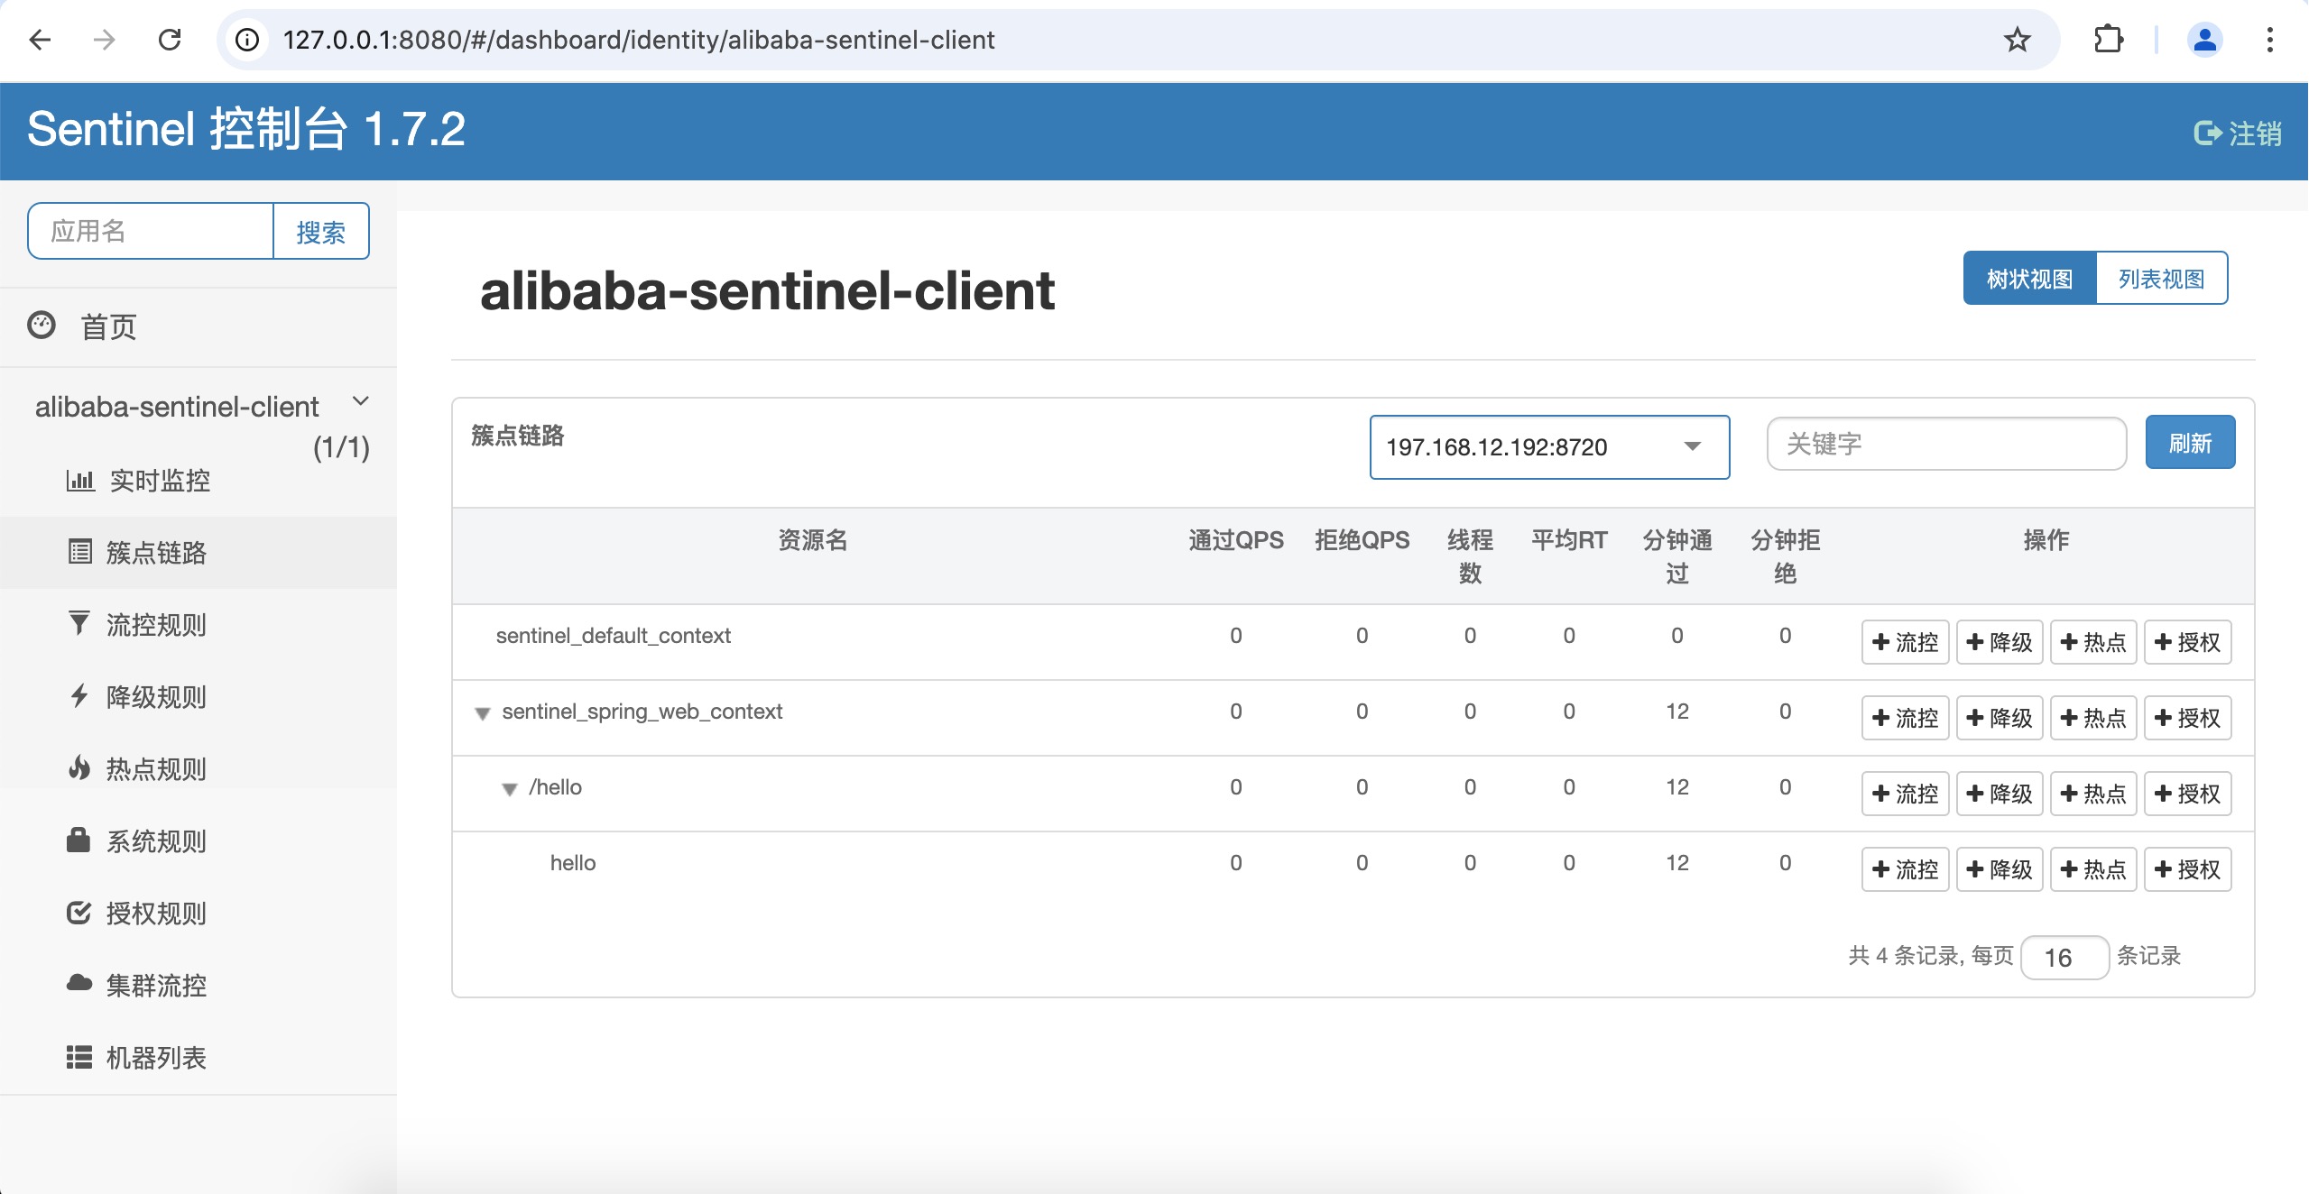This screenshot has width=2309, height=1194.
Task: Go back with the browser back arrow
Action: 40,40
